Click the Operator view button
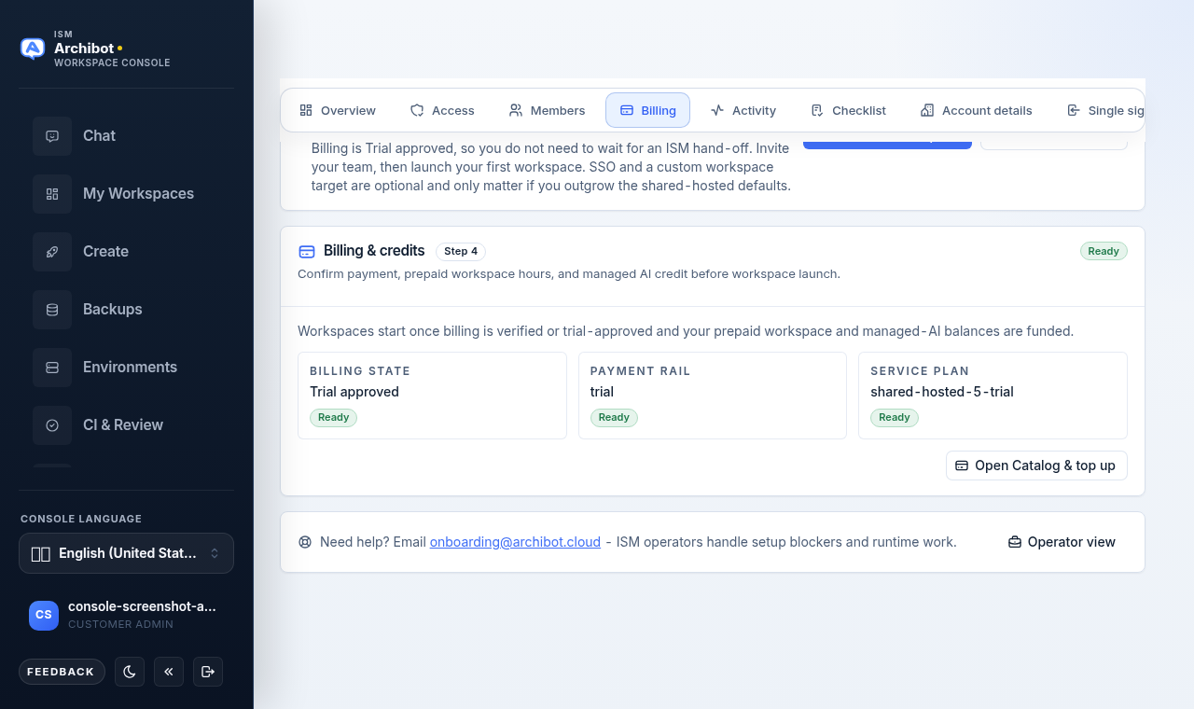Screen dimensions: 1194x709 click(x=1062, y=542)
